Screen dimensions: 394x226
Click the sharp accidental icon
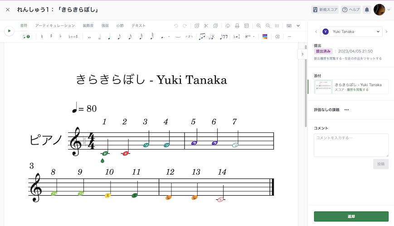click(51, 37)
